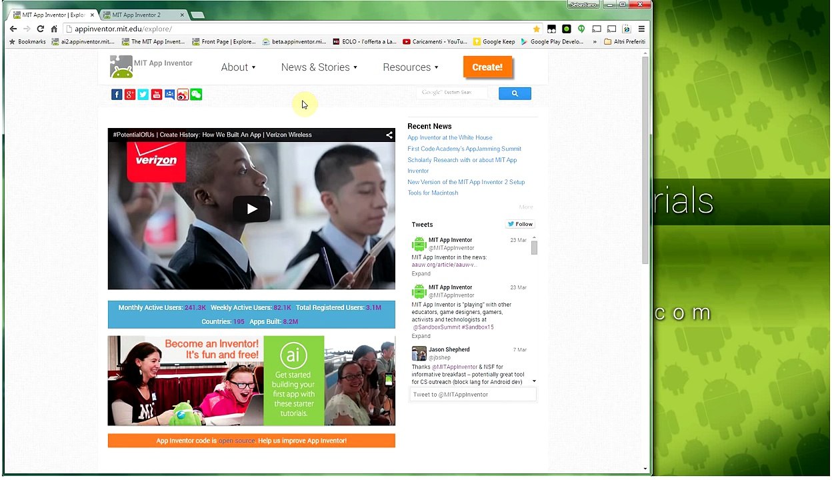This screenshot has width=832, height=480.
Task: Open the Twitter social icon
Action: [x=143, y=95]
